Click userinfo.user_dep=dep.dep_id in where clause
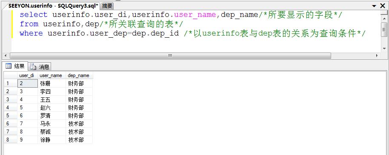The height and width of the screenshot is (155, 389). pyautogui.click(x=113, y=33)
